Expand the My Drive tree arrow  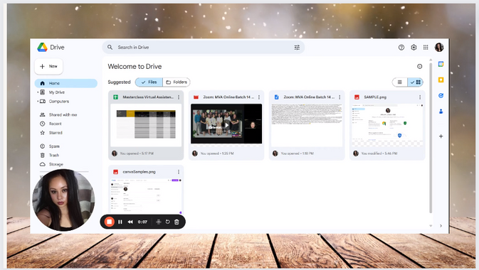point(38,92)
